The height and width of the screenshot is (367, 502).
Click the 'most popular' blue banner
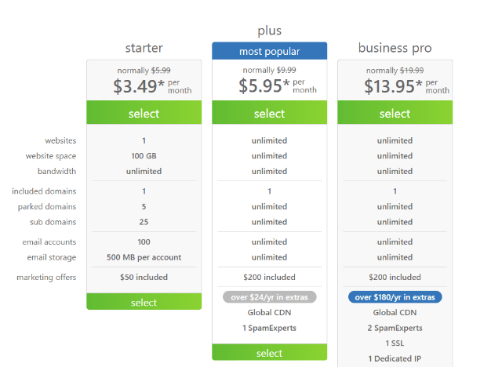pos(270,51)
